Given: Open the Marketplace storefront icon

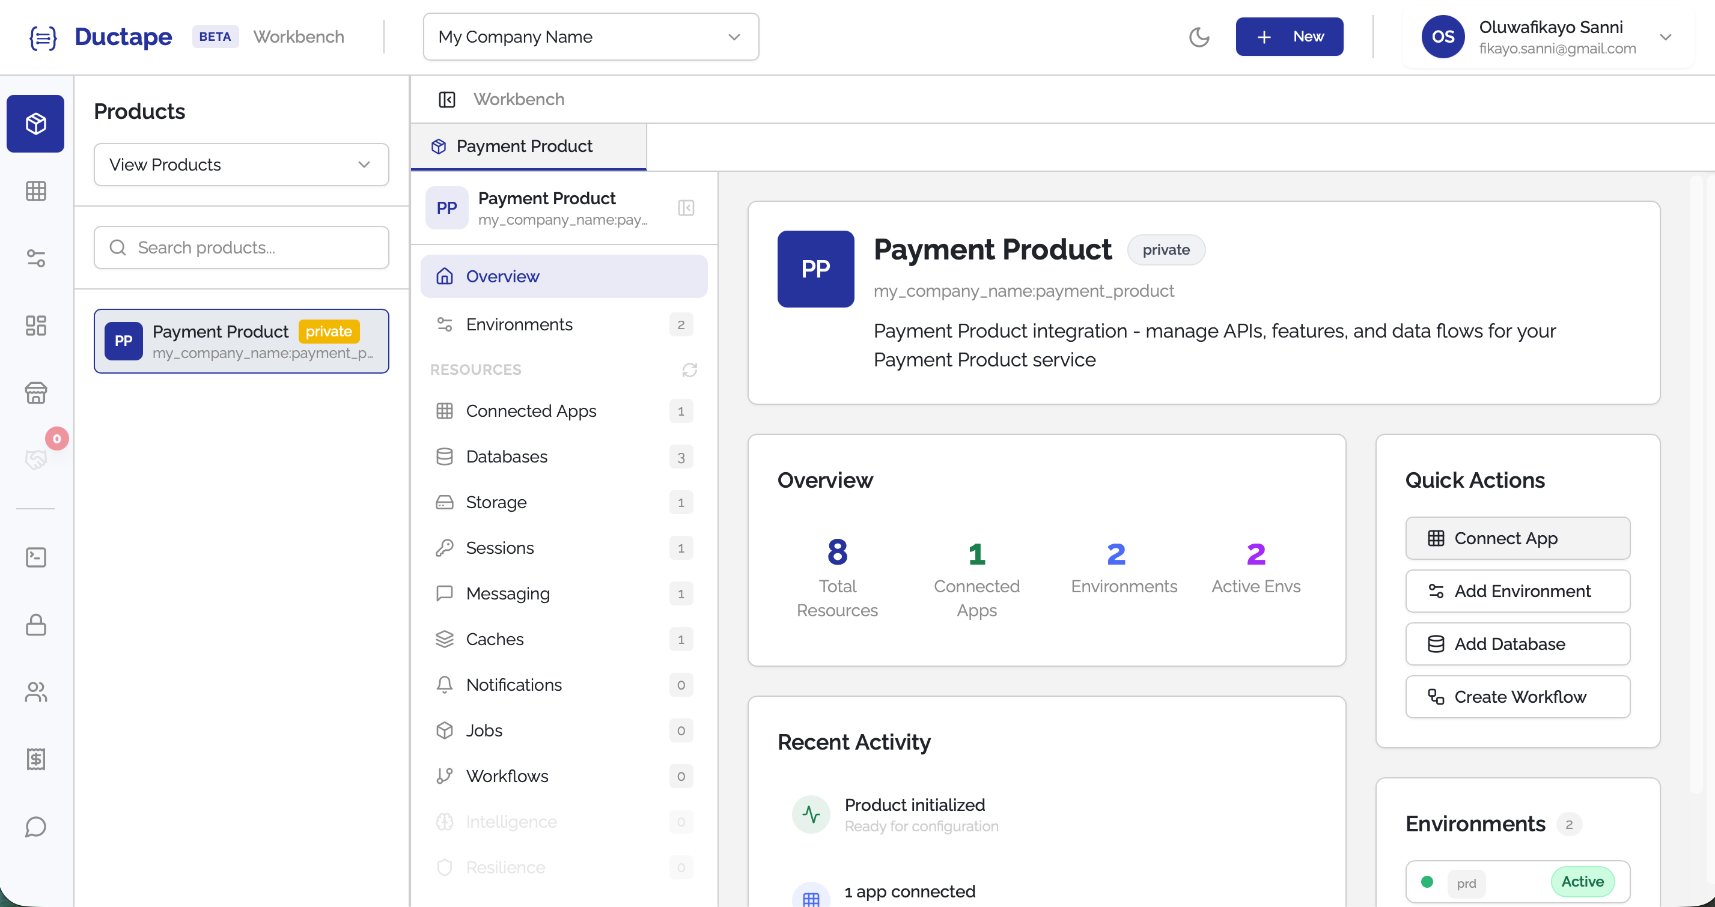Looking at the screenshot, I should click(x=35, y=393).
